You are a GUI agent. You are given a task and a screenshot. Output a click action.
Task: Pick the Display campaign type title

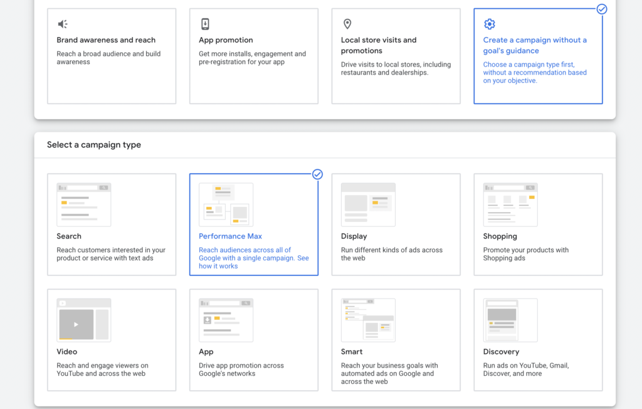coord(354,236)
